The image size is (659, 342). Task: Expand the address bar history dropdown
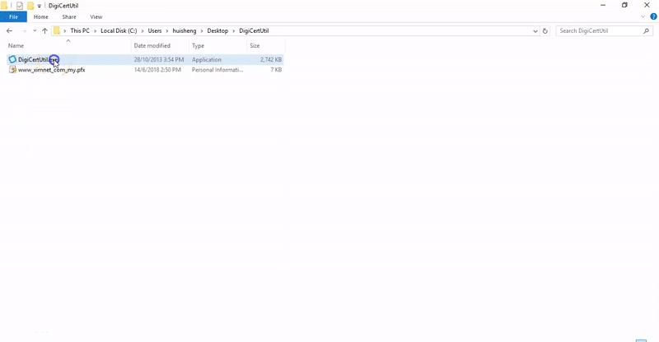[x=535, y=30]
